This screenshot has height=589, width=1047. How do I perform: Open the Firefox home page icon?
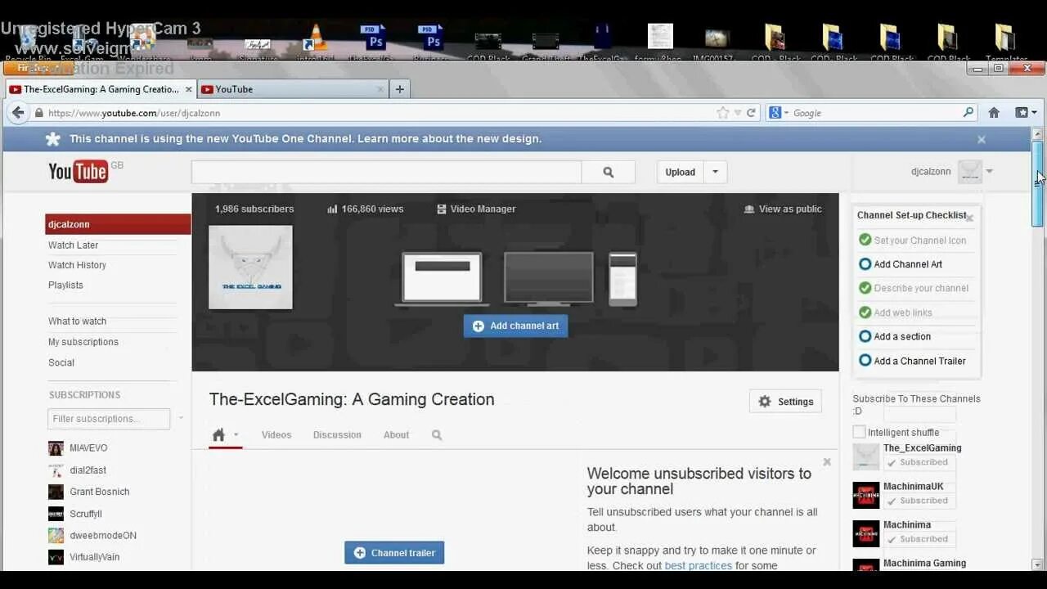pyautogui.click(x=994, y=113)
